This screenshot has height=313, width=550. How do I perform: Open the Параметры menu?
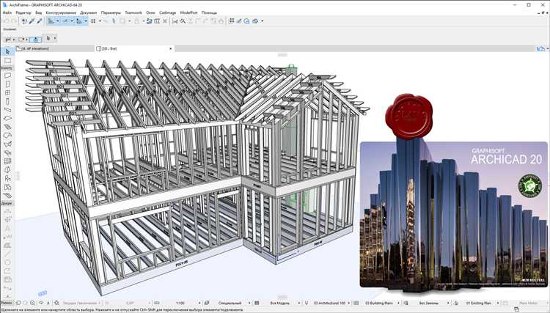(111, 12)
